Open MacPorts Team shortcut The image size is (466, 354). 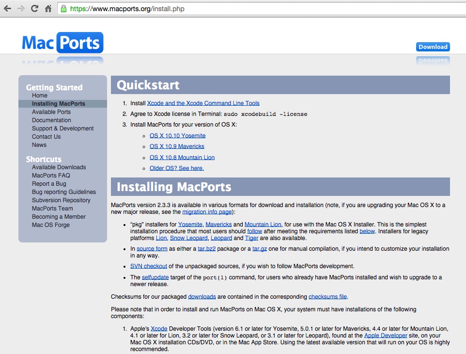coord(52,209)
